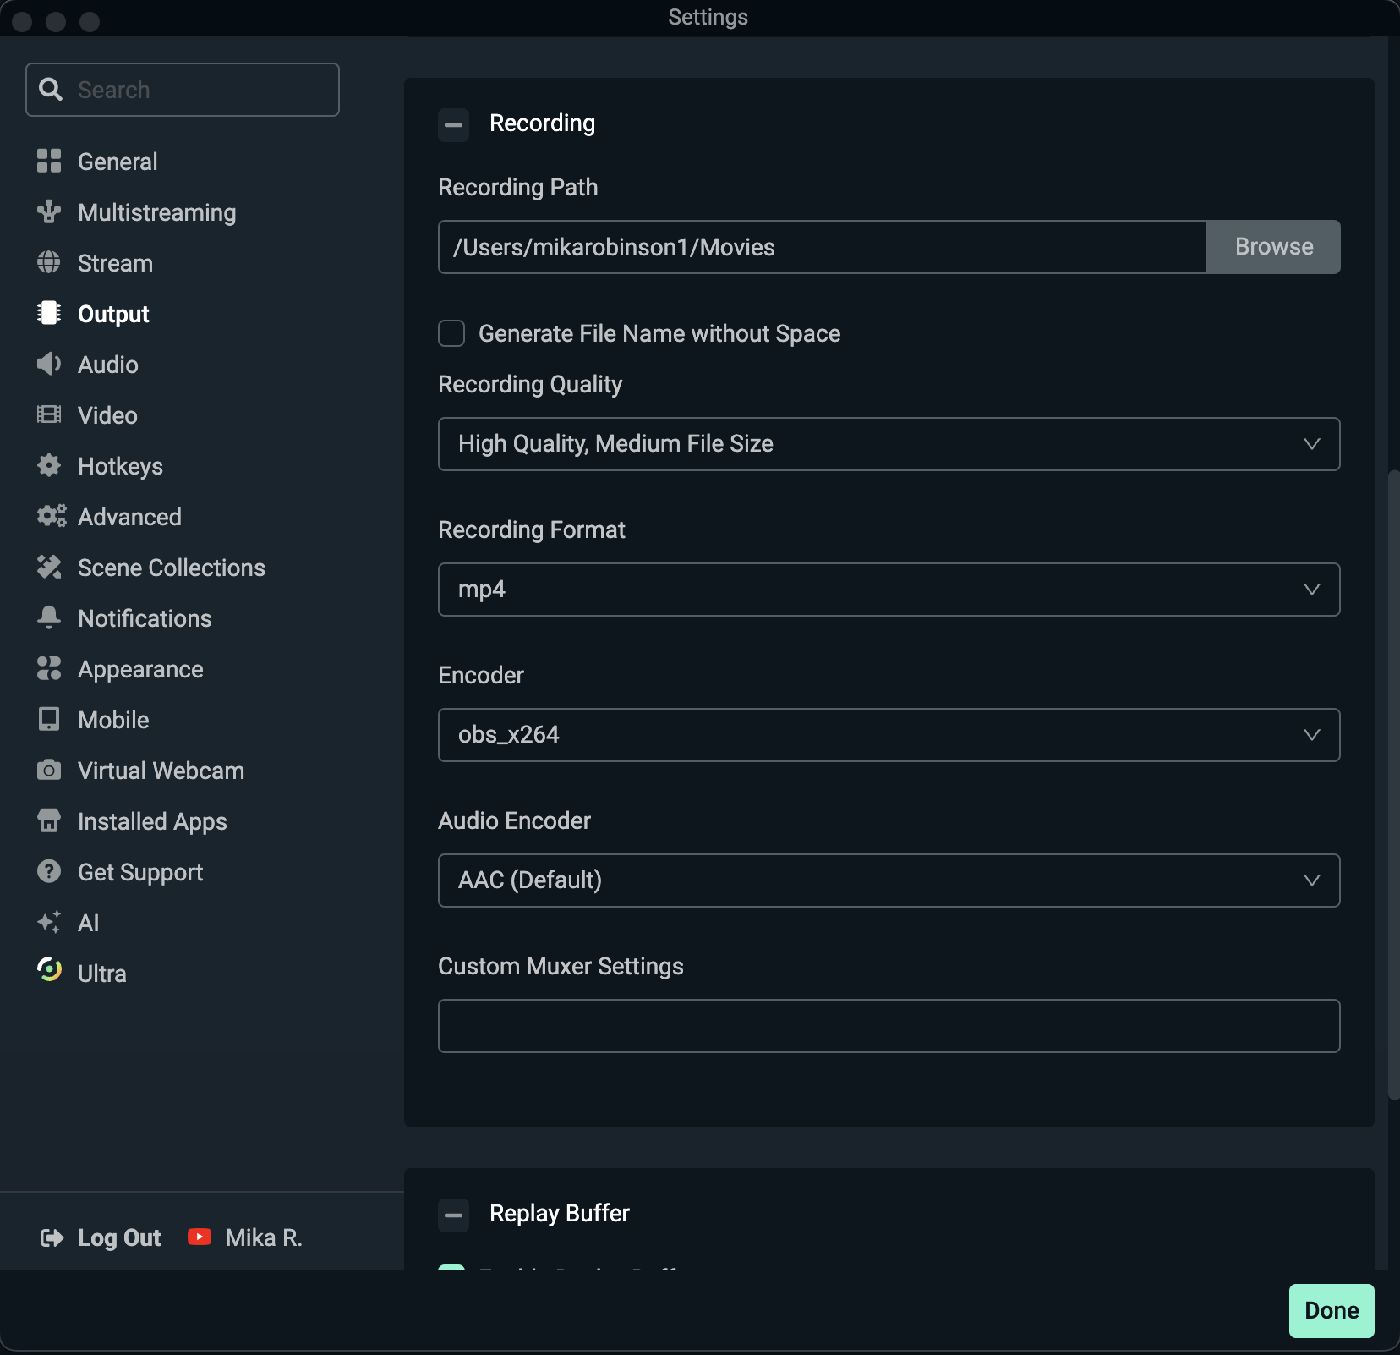The height and width of the screenshot is (1355, 1400).
Task: Open the Recording Format dropdown
Action: [x=889, y=590]
